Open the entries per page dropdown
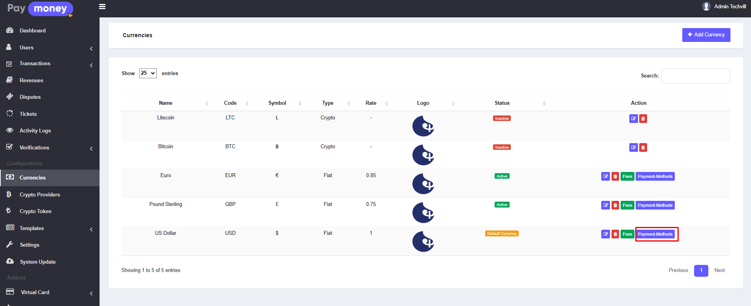 [148, 73]
